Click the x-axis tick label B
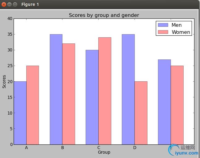The image size is (200, 158). pyautogui.click(x=62, y=148)
